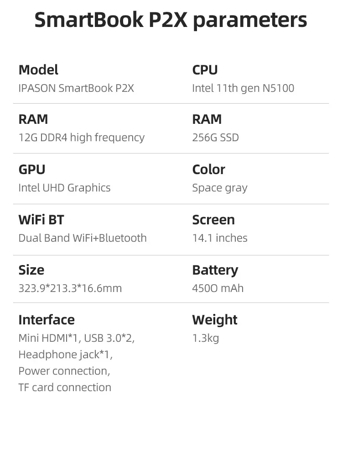Select the "256G SSD" value
The width and height of the screenshot is (342, 451).
click(x=215, y=138)
